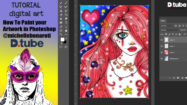
Task: Select the Pencil tool
Action: click(66, 3)
